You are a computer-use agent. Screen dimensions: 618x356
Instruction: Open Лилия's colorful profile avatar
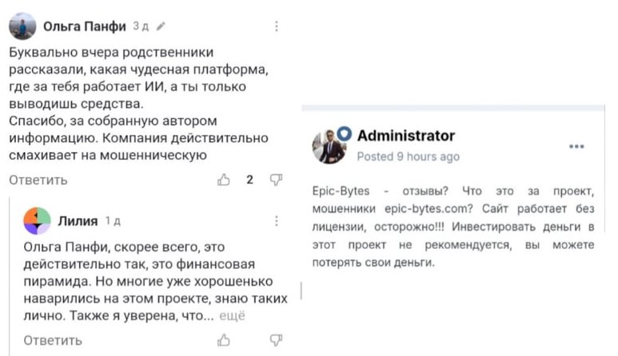coord(38,221)
